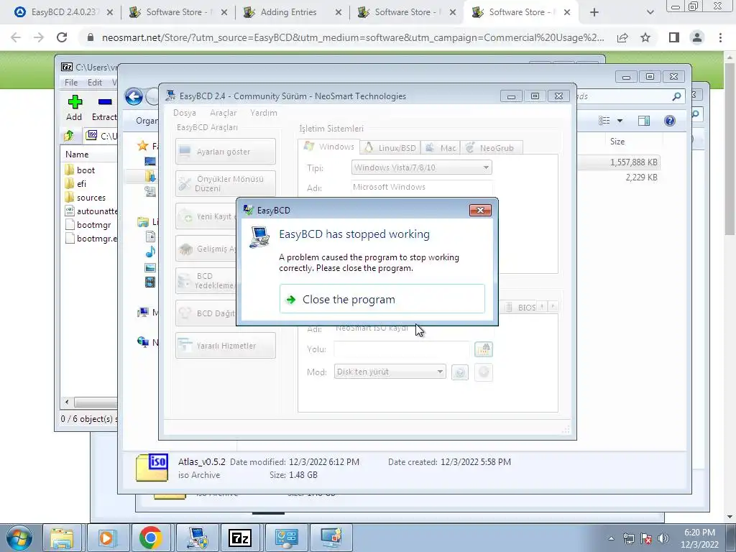The height and width of the screenshot is (552, 736).
Task: Close the Adding Entries browser tab
Action: [339, 13]
